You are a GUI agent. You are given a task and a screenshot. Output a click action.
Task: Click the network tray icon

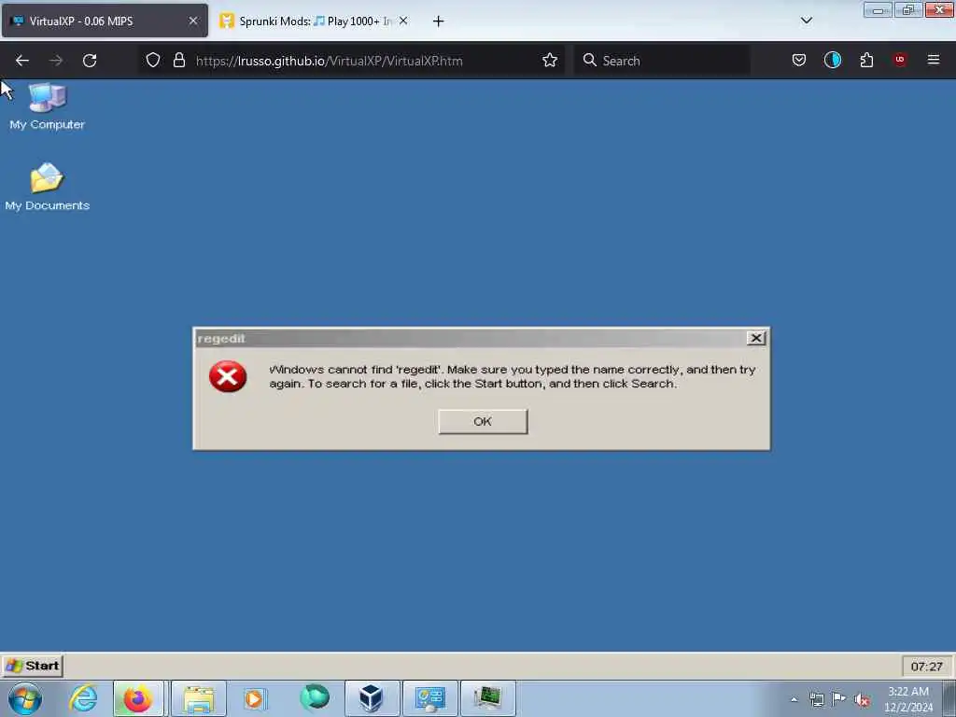coord(816,699)
